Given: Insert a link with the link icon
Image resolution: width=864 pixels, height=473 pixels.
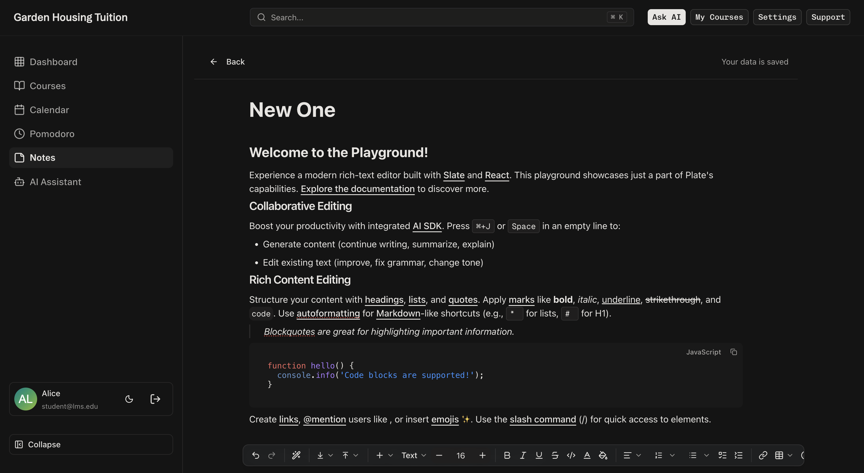Looking at the screenshot, I should 763,455.
